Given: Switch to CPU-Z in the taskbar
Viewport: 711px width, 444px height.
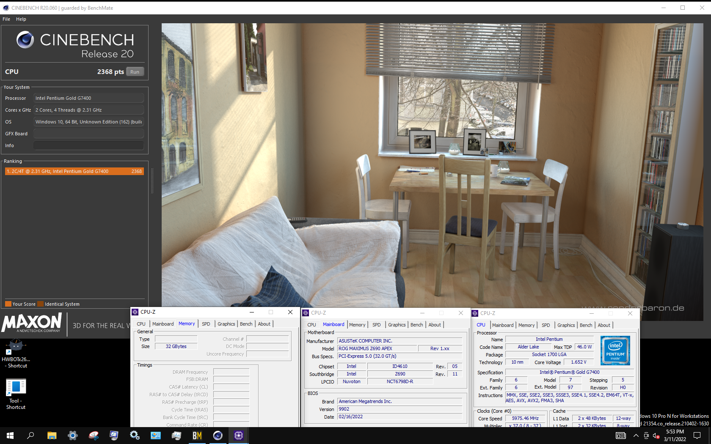Looking at the screenshot, I should (239, 436).
